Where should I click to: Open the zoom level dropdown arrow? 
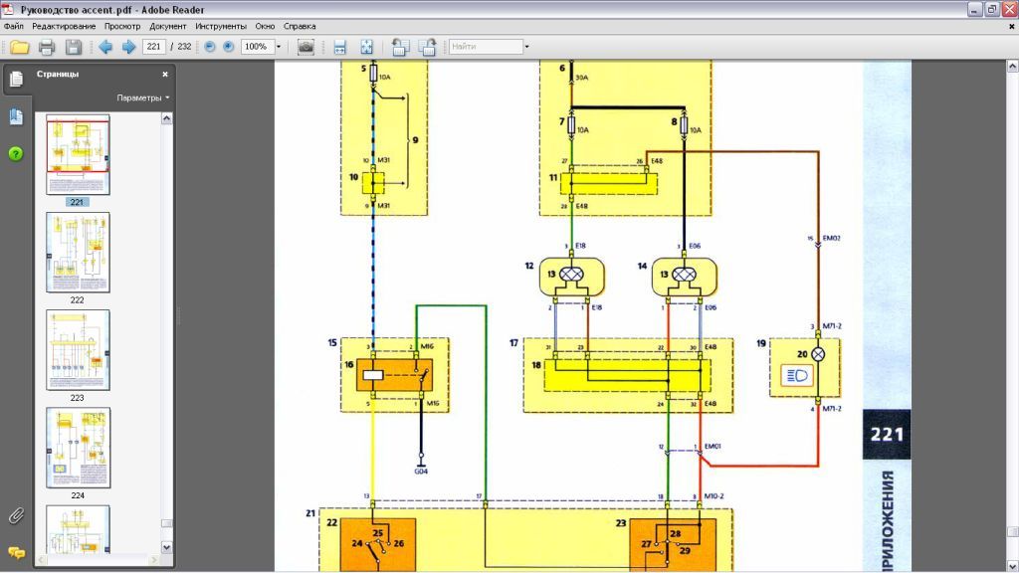(279, 47)
